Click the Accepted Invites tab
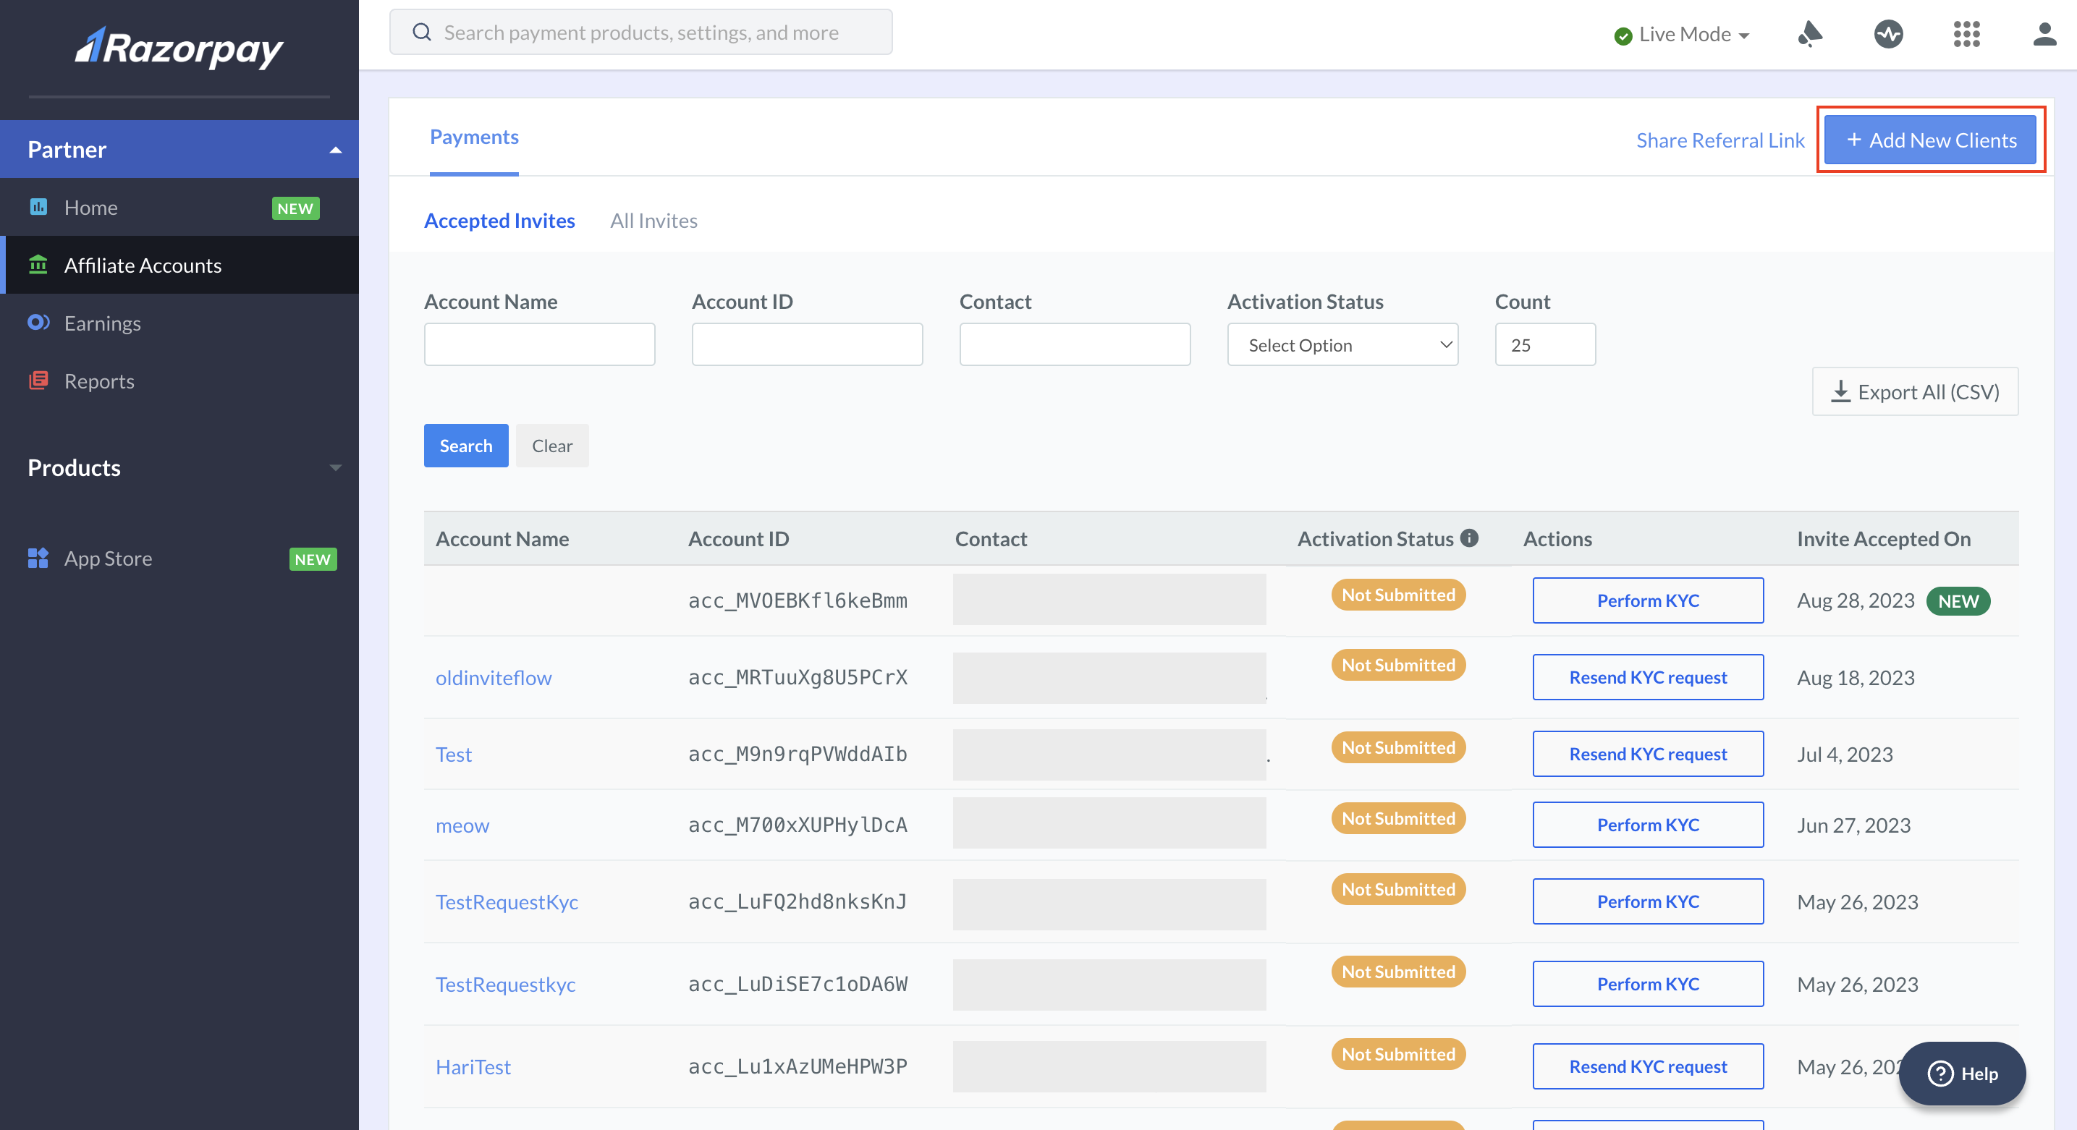Screen dimensions: 2077x1130 [500, 218]
